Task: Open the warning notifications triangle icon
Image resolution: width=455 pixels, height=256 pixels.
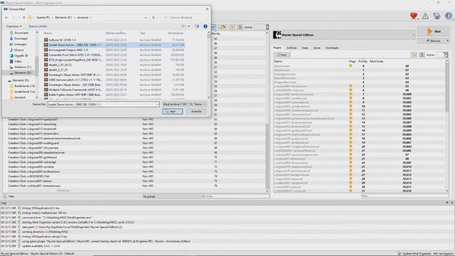Action: pyautogui.click(x=425, y=16)
